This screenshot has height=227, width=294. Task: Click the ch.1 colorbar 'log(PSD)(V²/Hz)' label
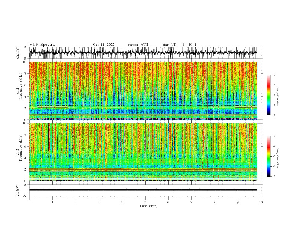(x=278, y=97)
